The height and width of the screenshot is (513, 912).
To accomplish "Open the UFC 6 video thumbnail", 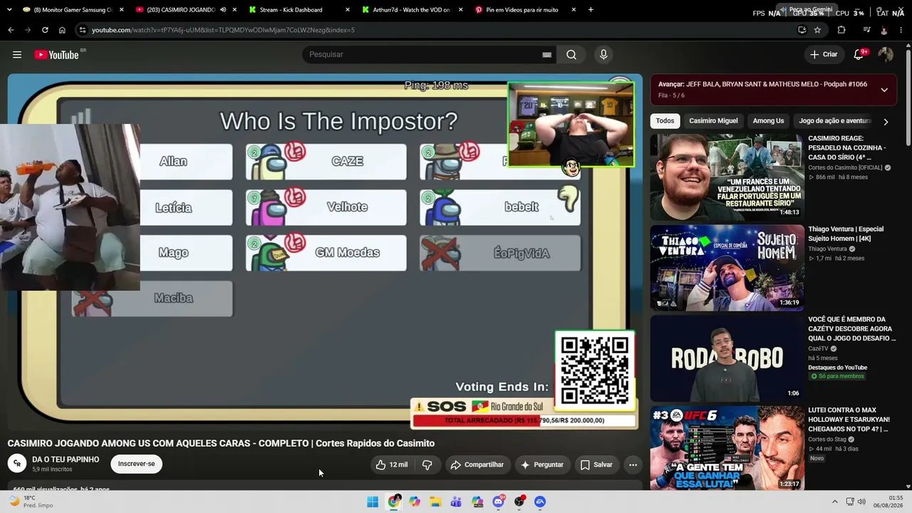I will tap(727, 449).
